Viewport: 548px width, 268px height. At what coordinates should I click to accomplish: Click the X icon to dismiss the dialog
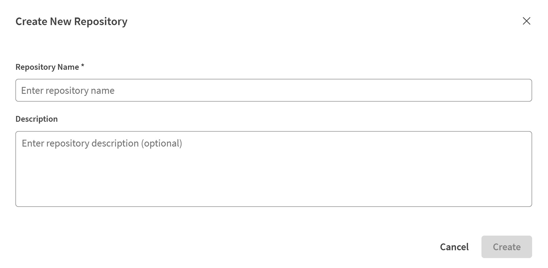click(x=526, y=21)
